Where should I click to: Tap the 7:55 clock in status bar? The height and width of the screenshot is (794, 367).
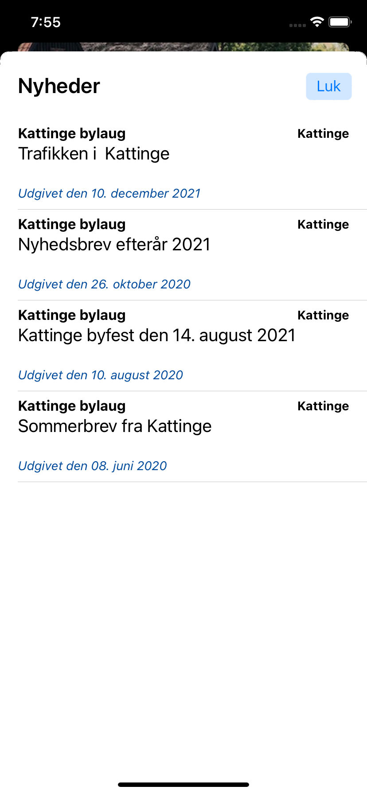[x=46, y=22]
